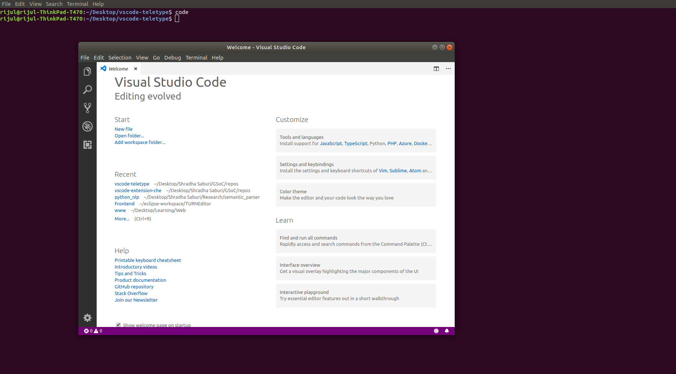Open recent www folder

click(x=120, y=210)
